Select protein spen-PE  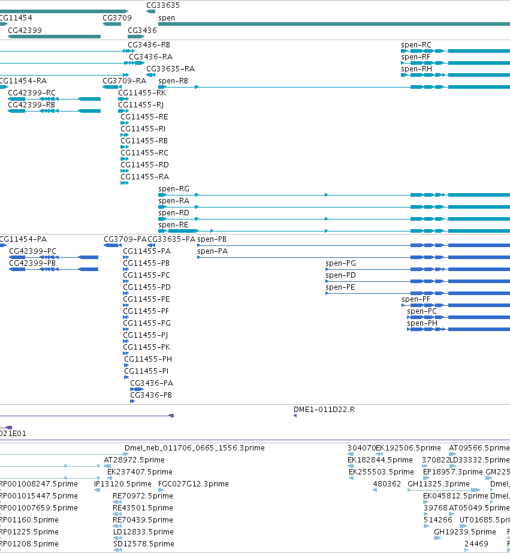pyautogui.click(x=340, y=287)
